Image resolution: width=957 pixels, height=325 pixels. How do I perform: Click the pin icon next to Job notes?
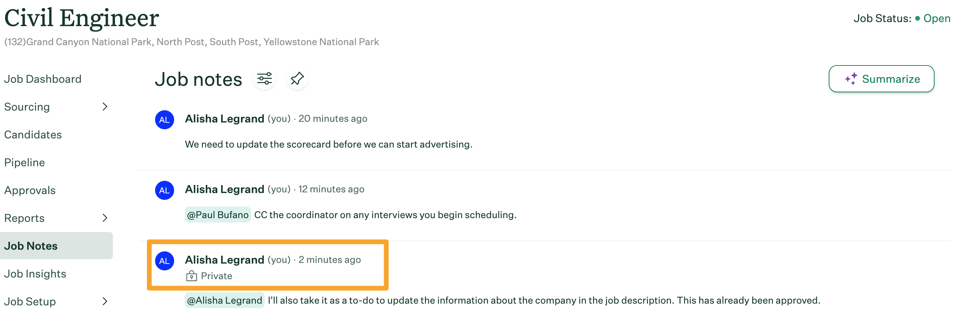coord(297,79)
